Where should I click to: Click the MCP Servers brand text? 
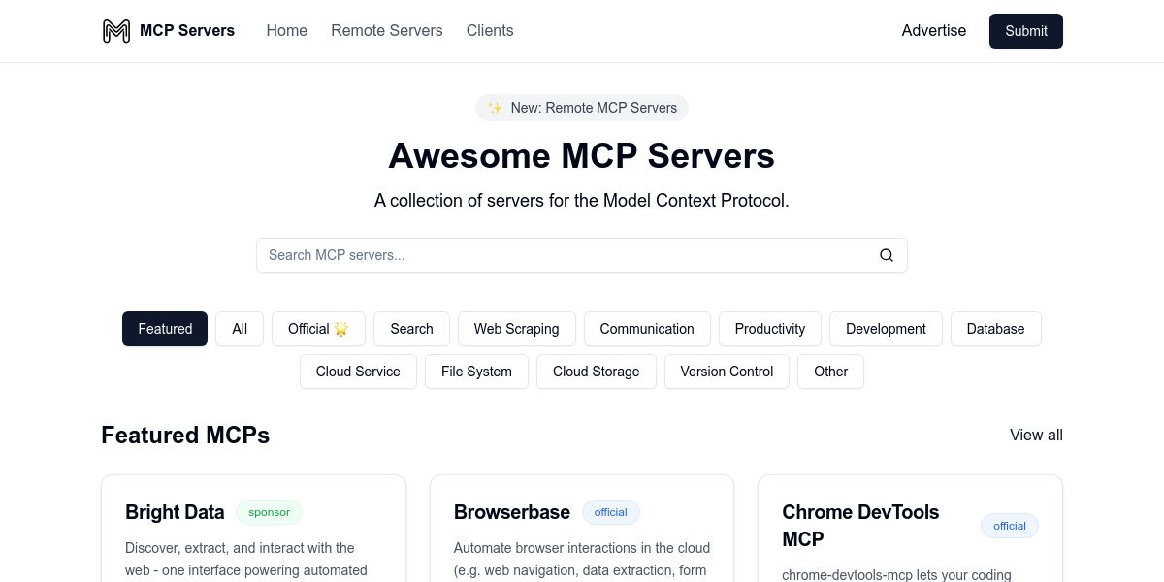187,31
